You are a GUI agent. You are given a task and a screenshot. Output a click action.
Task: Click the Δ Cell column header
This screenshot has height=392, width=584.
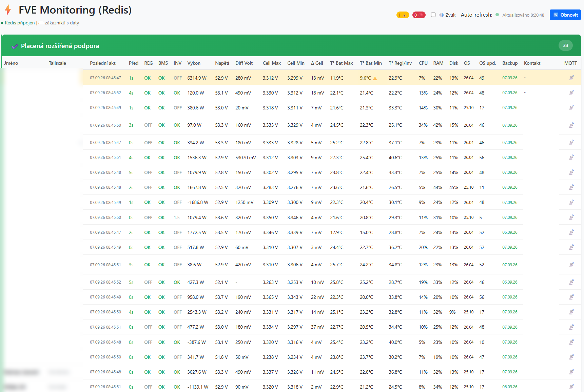317,63
